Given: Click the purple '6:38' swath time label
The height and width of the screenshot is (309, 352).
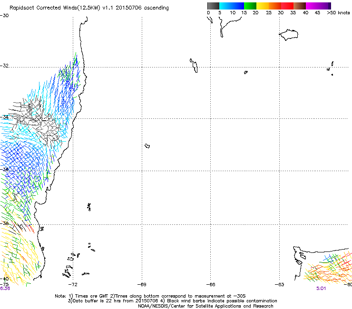Looking at the screenshot, I should pos(5,289).
